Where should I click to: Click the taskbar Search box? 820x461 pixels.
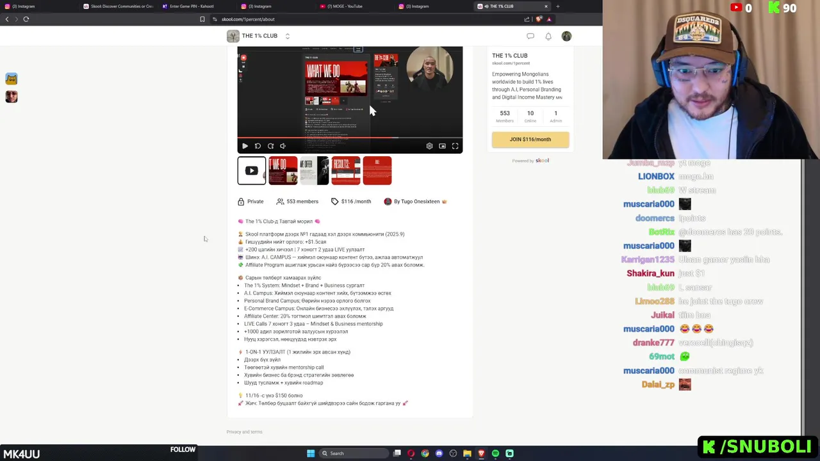pos(354,453)
